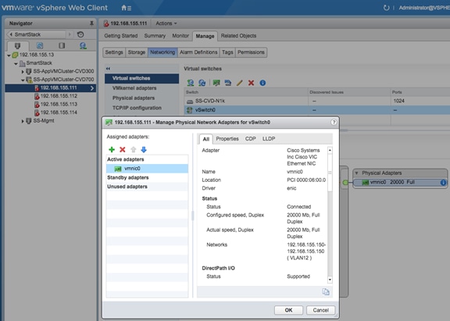Open Monitor tab
450x321 pixels.
point(180,36)
